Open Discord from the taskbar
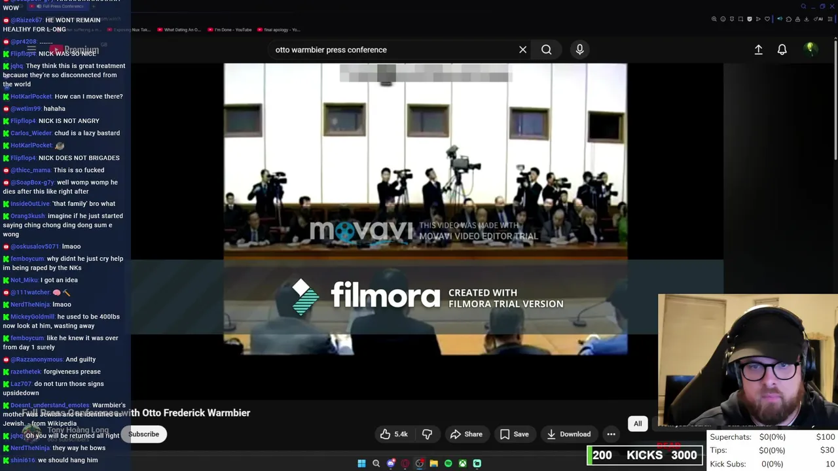The image size is (838, 471). (391, 463)
